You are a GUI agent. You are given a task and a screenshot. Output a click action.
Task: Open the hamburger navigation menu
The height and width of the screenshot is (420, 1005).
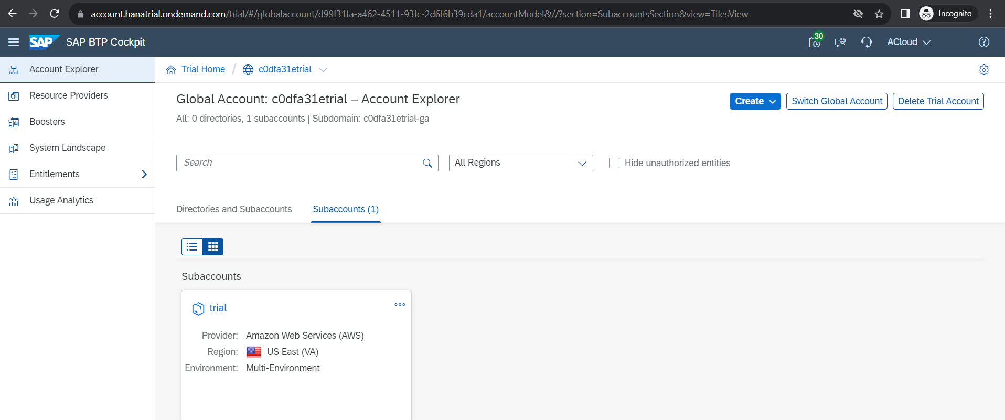click(x=14, y=42)
